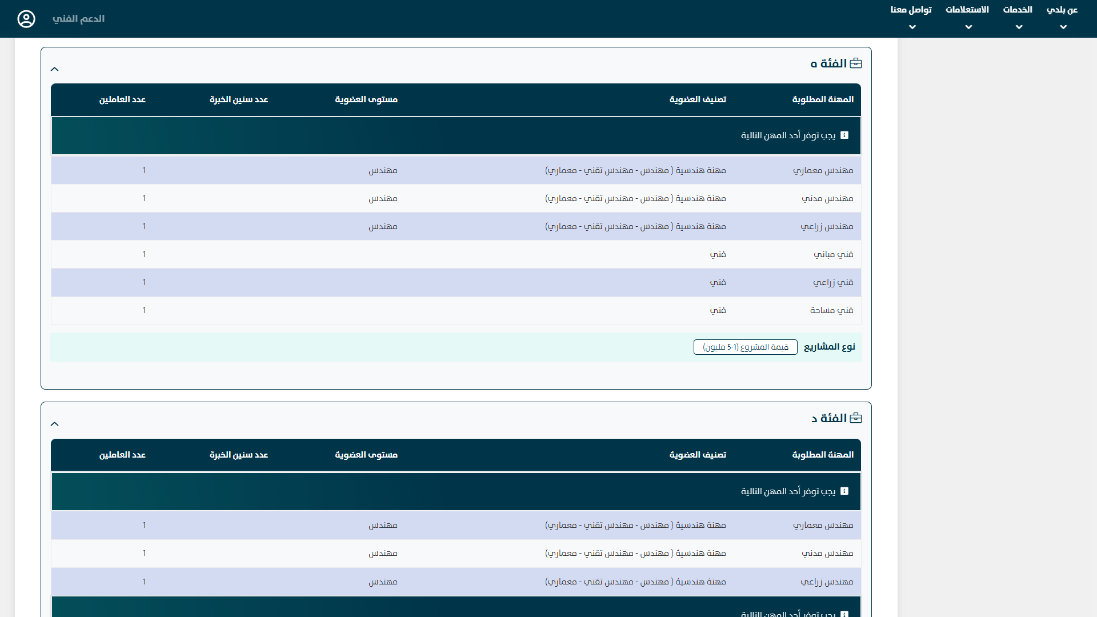Image resolution: width=1097 pixels, height=617 pixels.
Task: Open the الاستعلامات menu
Action: click(x=967, y=17)
